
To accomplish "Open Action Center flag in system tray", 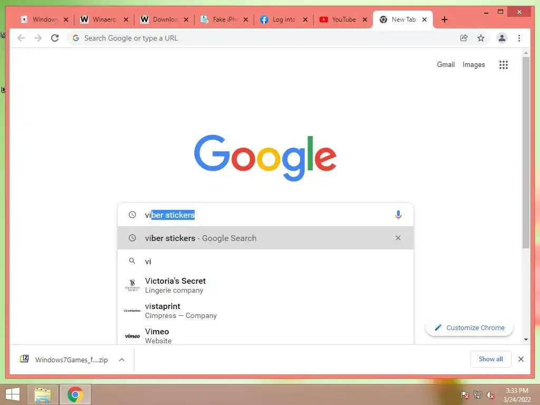I will point(465,395).
